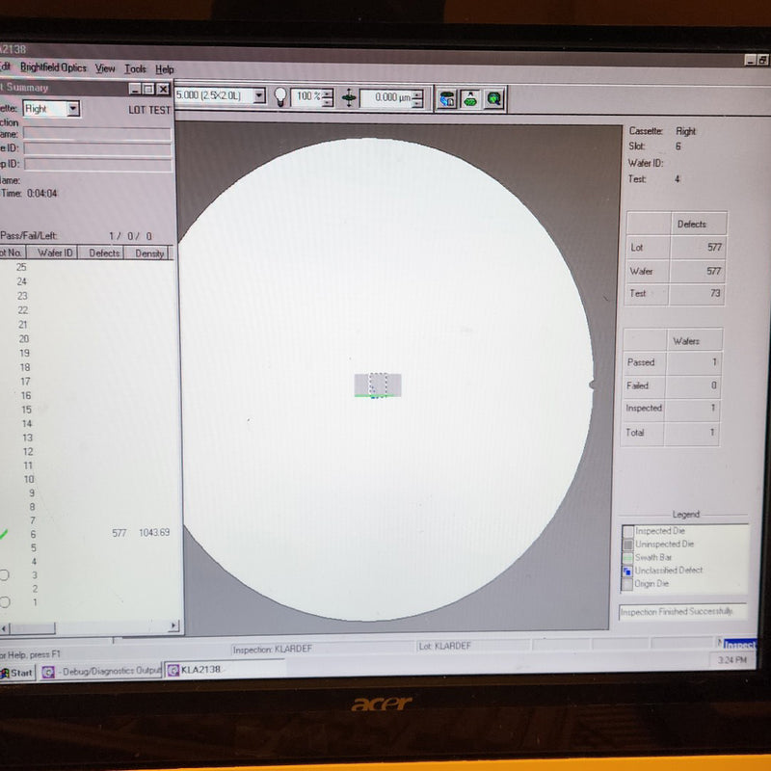Switch to Debug/Diagnostics Output taskbar window

pos(101,671)
